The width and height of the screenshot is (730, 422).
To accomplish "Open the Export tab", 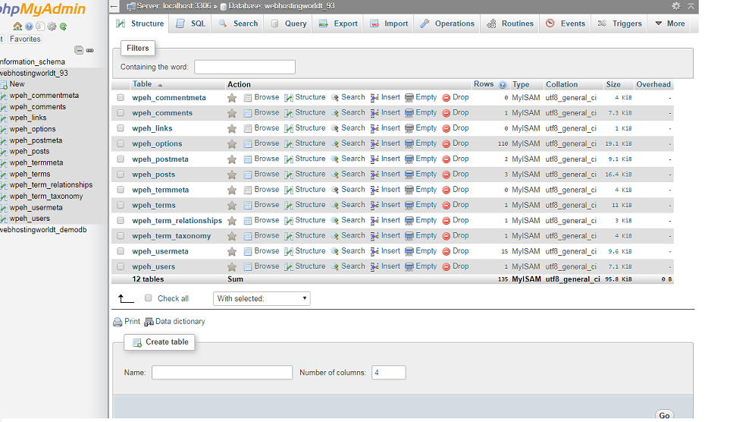I will tap(338, 24).
